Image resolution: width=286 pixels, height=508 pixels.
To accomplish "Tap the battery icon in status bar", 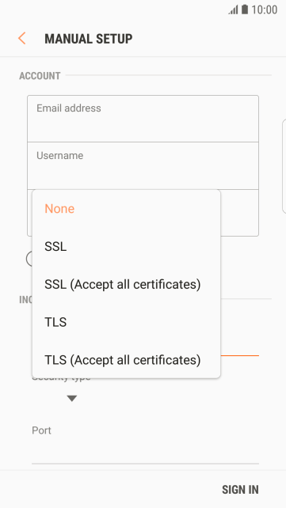I will 245,9.
